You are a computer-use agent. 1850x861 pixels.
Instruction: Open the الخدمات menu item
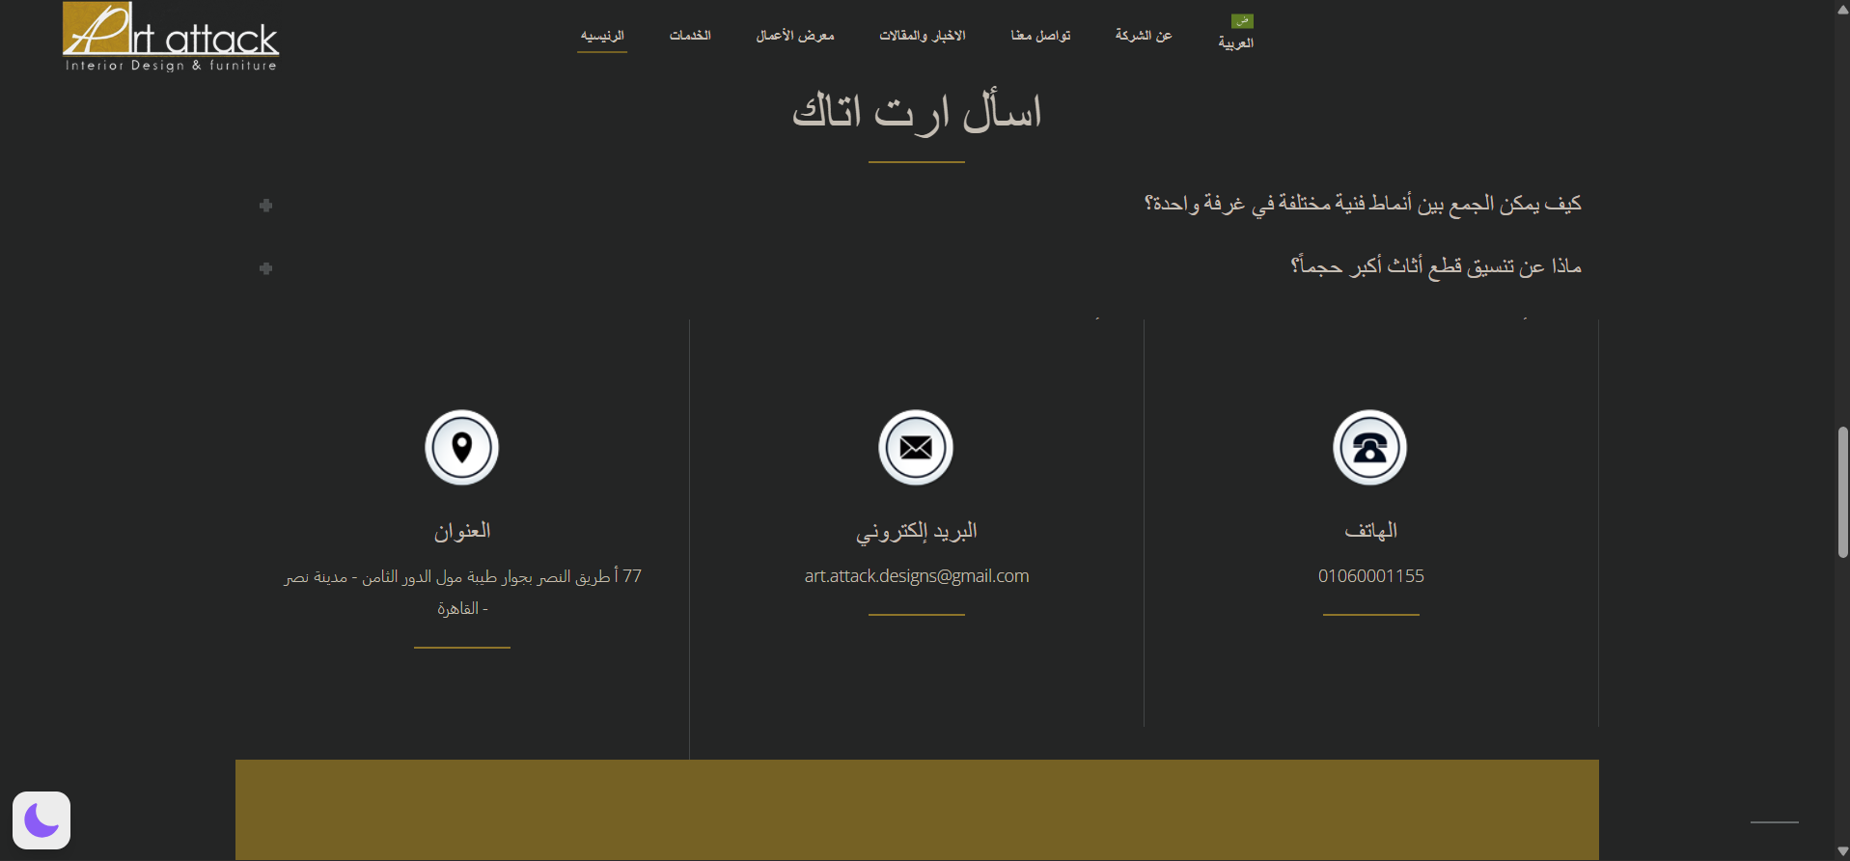point(690,36)
